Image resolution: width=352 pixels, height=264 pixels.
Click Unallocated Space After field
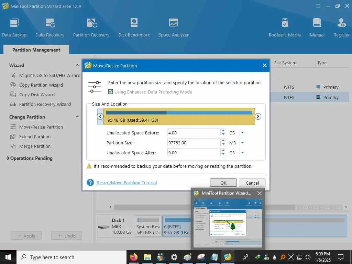tap(194, 153)
